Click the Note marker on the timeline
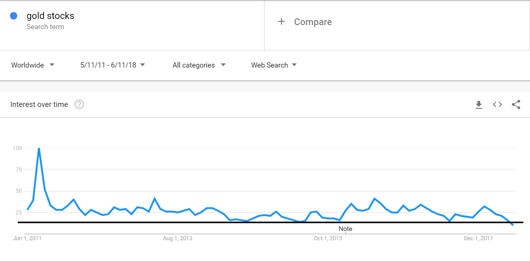Viewport: 530px width, 261px height. [x=345, y=229]
